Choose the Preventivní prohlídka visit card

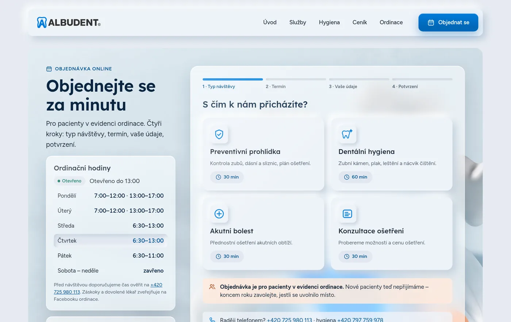(x=263, y=154)
